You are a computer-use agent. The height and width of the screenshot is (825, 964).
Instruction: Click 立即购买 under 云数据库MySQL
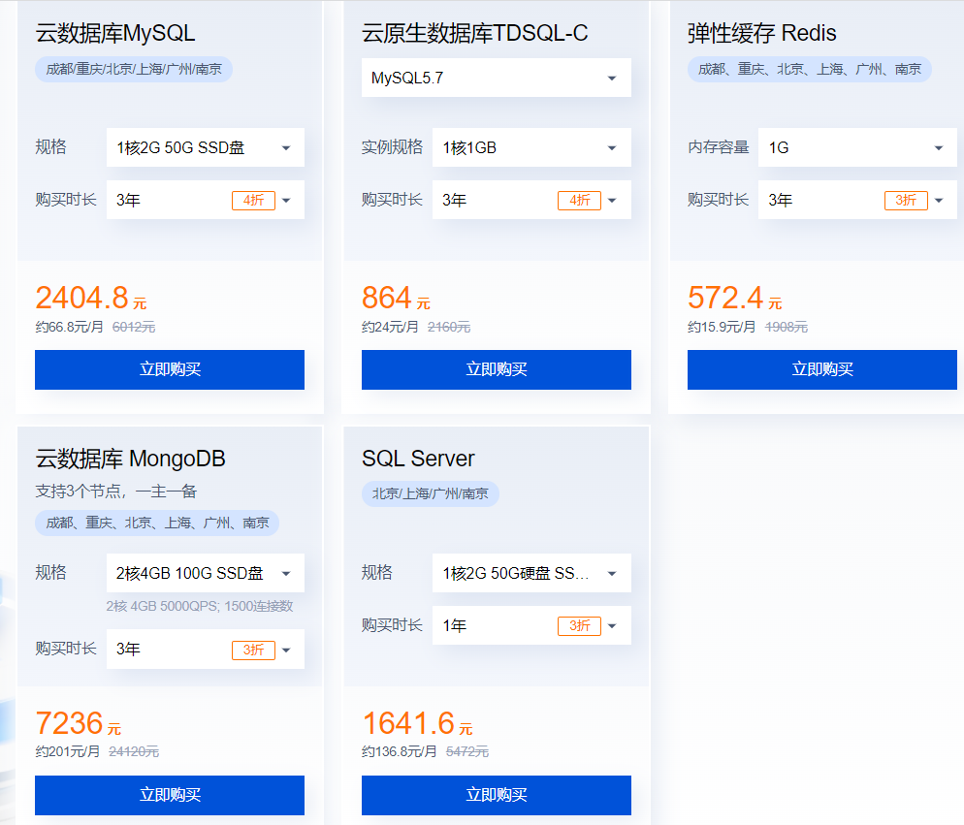(x=170, y=369)
